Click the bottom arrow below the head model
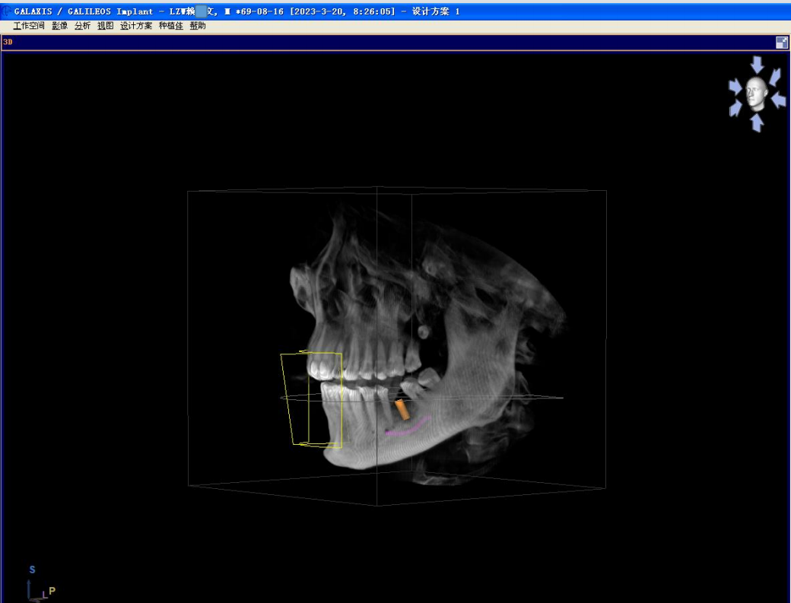This screenshot has width=791, height=603. (757, 122)
